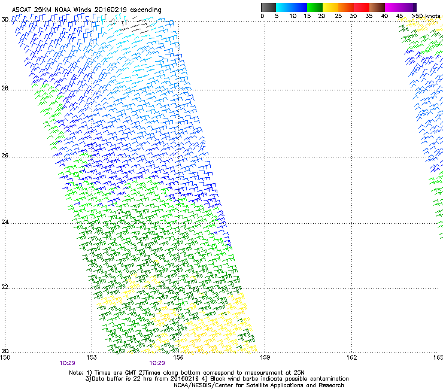Screen dimensions: 443x389
Task: Pick the brown 35-40 knots legend swatch
Action: point(377,7)
